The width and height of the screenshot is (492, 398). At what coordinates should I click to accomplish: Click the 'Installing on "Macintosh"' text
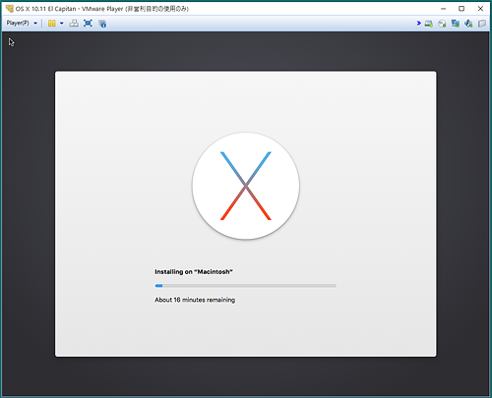[x=194, y=271]
